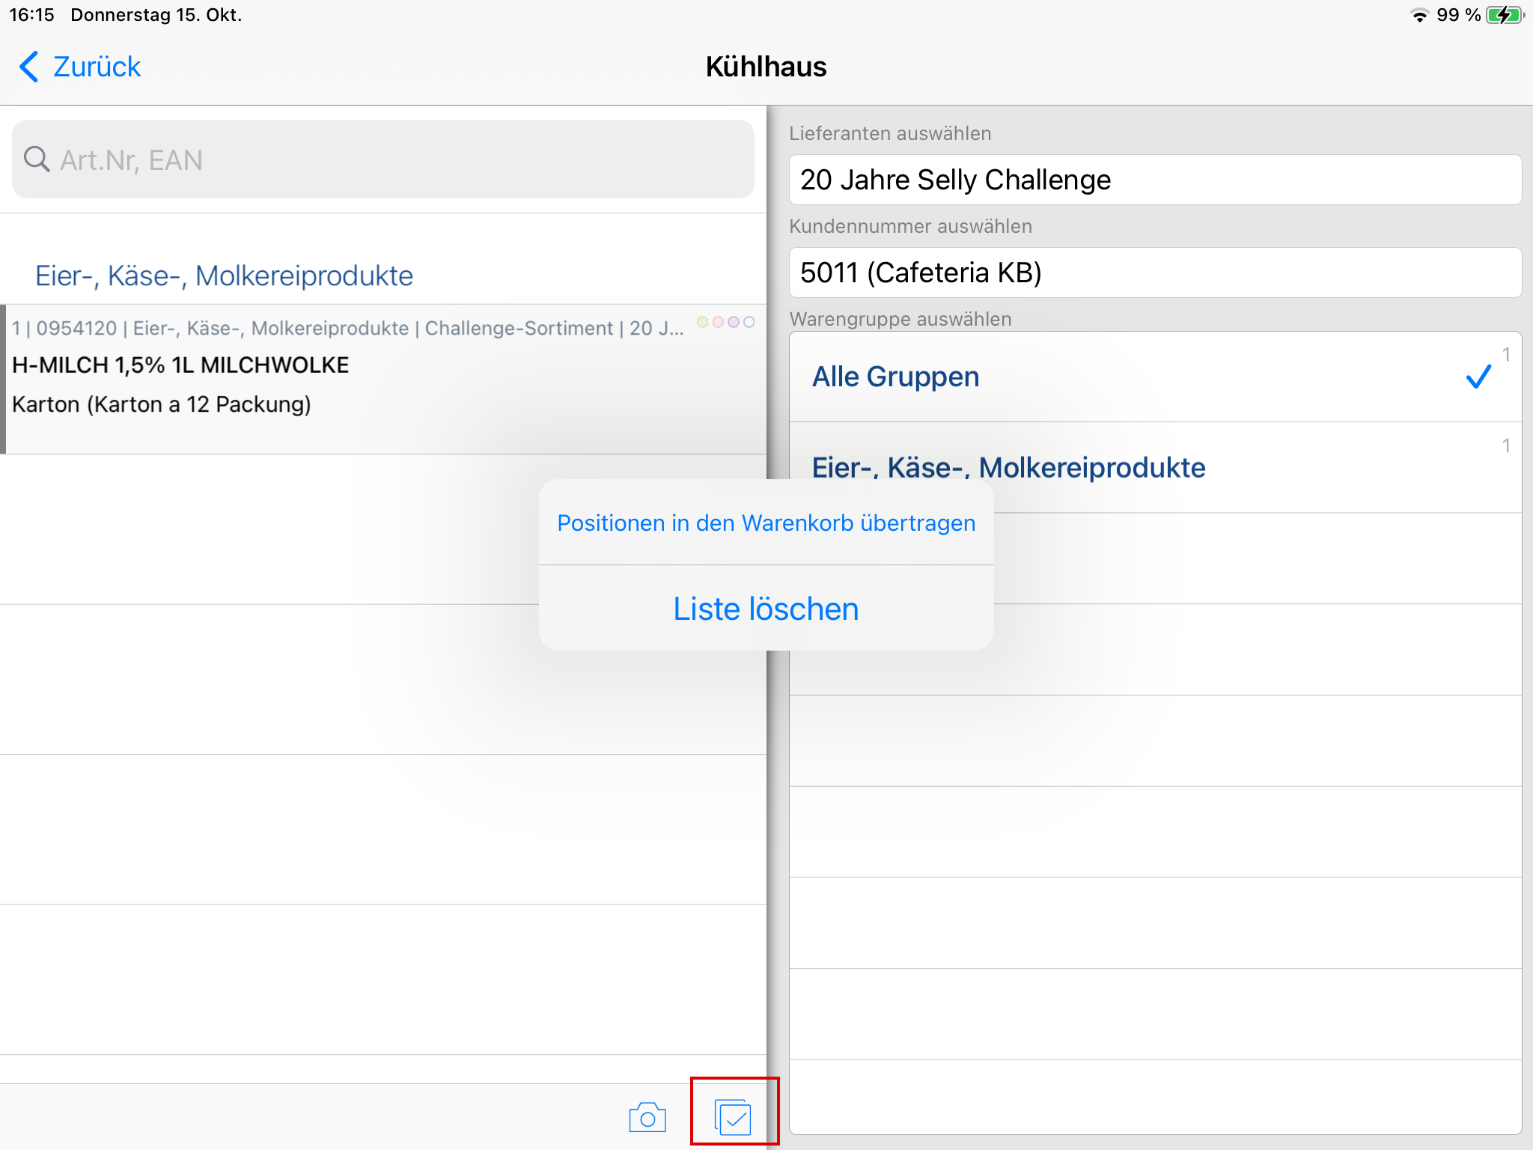Tap the pink status dot

(718, 322)
